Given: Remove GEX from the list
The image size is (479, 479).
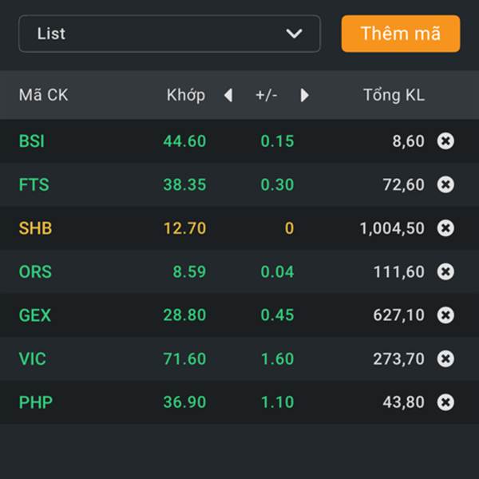Looking at the screenshot, I should click(445, 315).
